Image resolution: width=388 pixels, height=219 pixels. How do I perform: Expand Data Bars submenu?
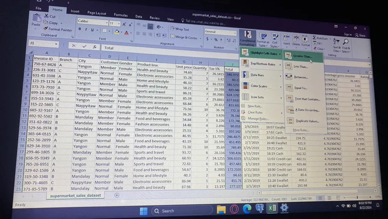tap(261, 75)
